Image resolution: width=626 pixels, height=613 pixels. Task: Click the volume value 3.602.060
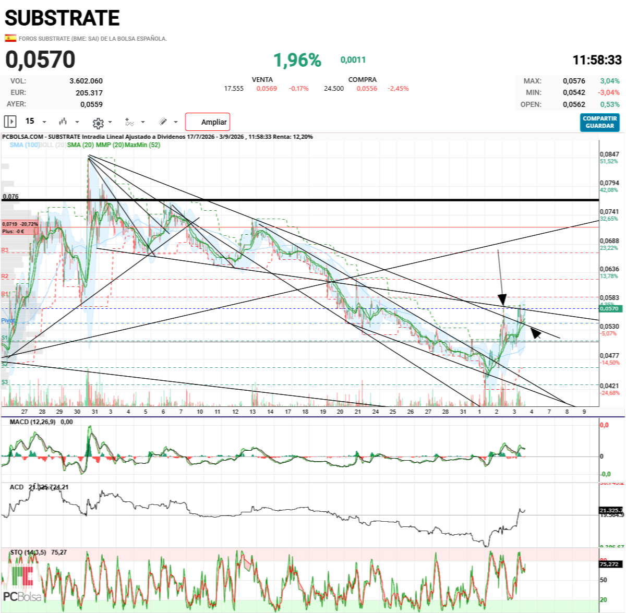coord(86,81)
